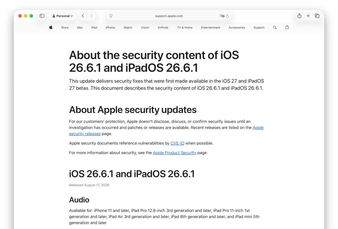
Task: Open the AirPods menu item
Action: point(163,27)
